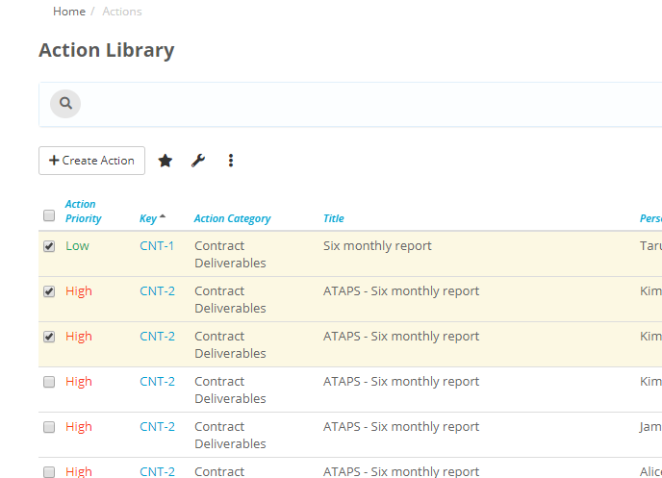Click the Low priority link
This screenshot has width=662, height=478.
tap(77, 245)
